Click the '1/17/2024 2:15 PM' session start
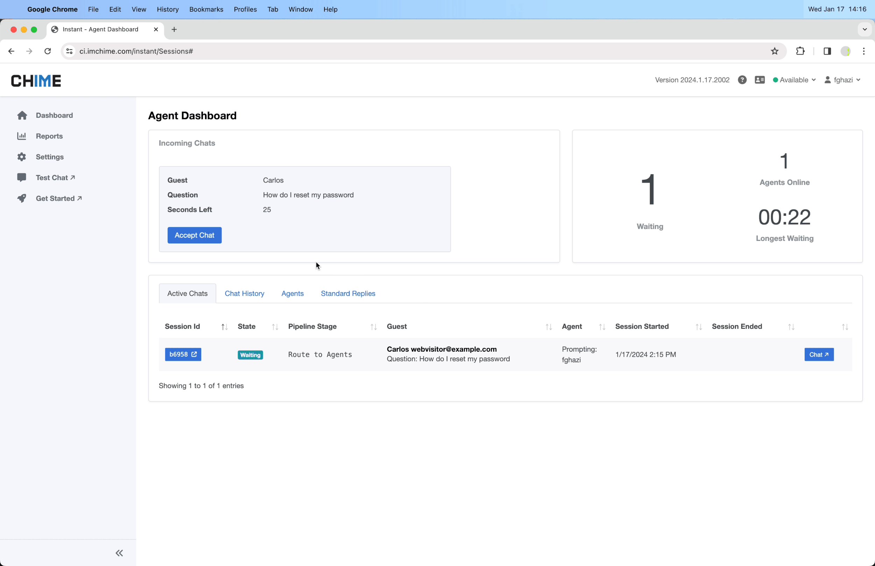The height and width of the screenshot is (566, 875). click(x=645, y=354)
